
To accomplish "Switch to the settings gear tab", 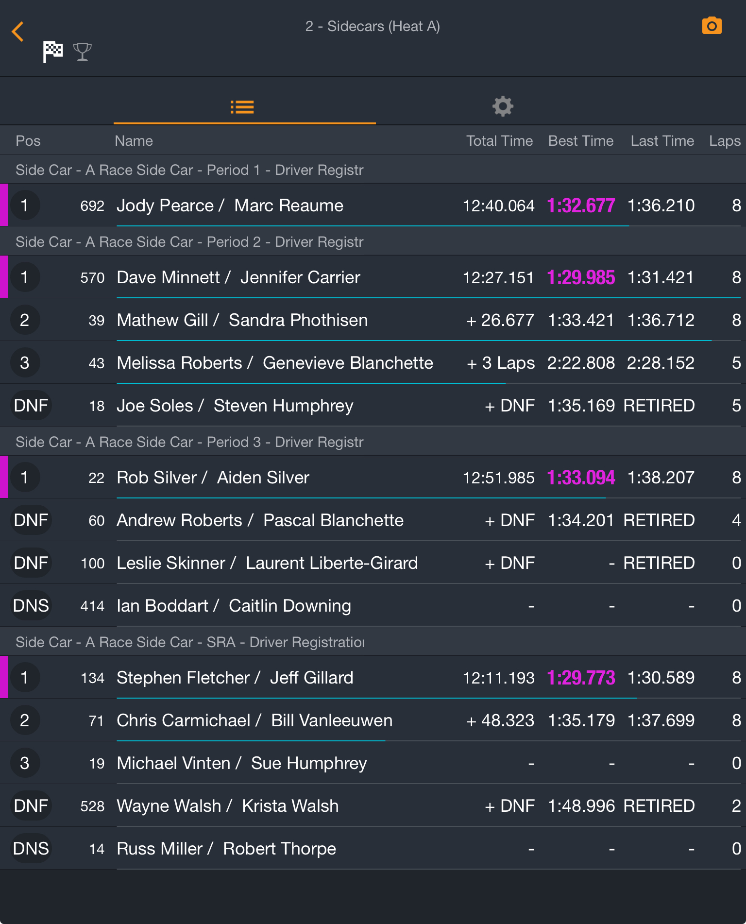I will pyautogui.click(x=503, y=106).
